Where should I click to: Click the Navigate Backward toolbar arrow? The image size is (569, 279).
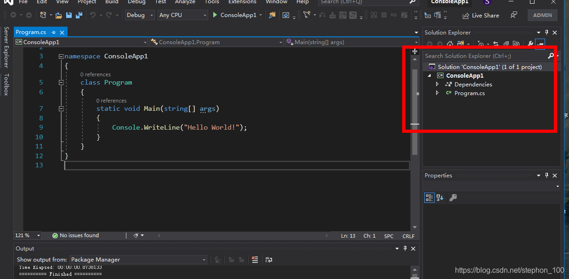[13, 15]
